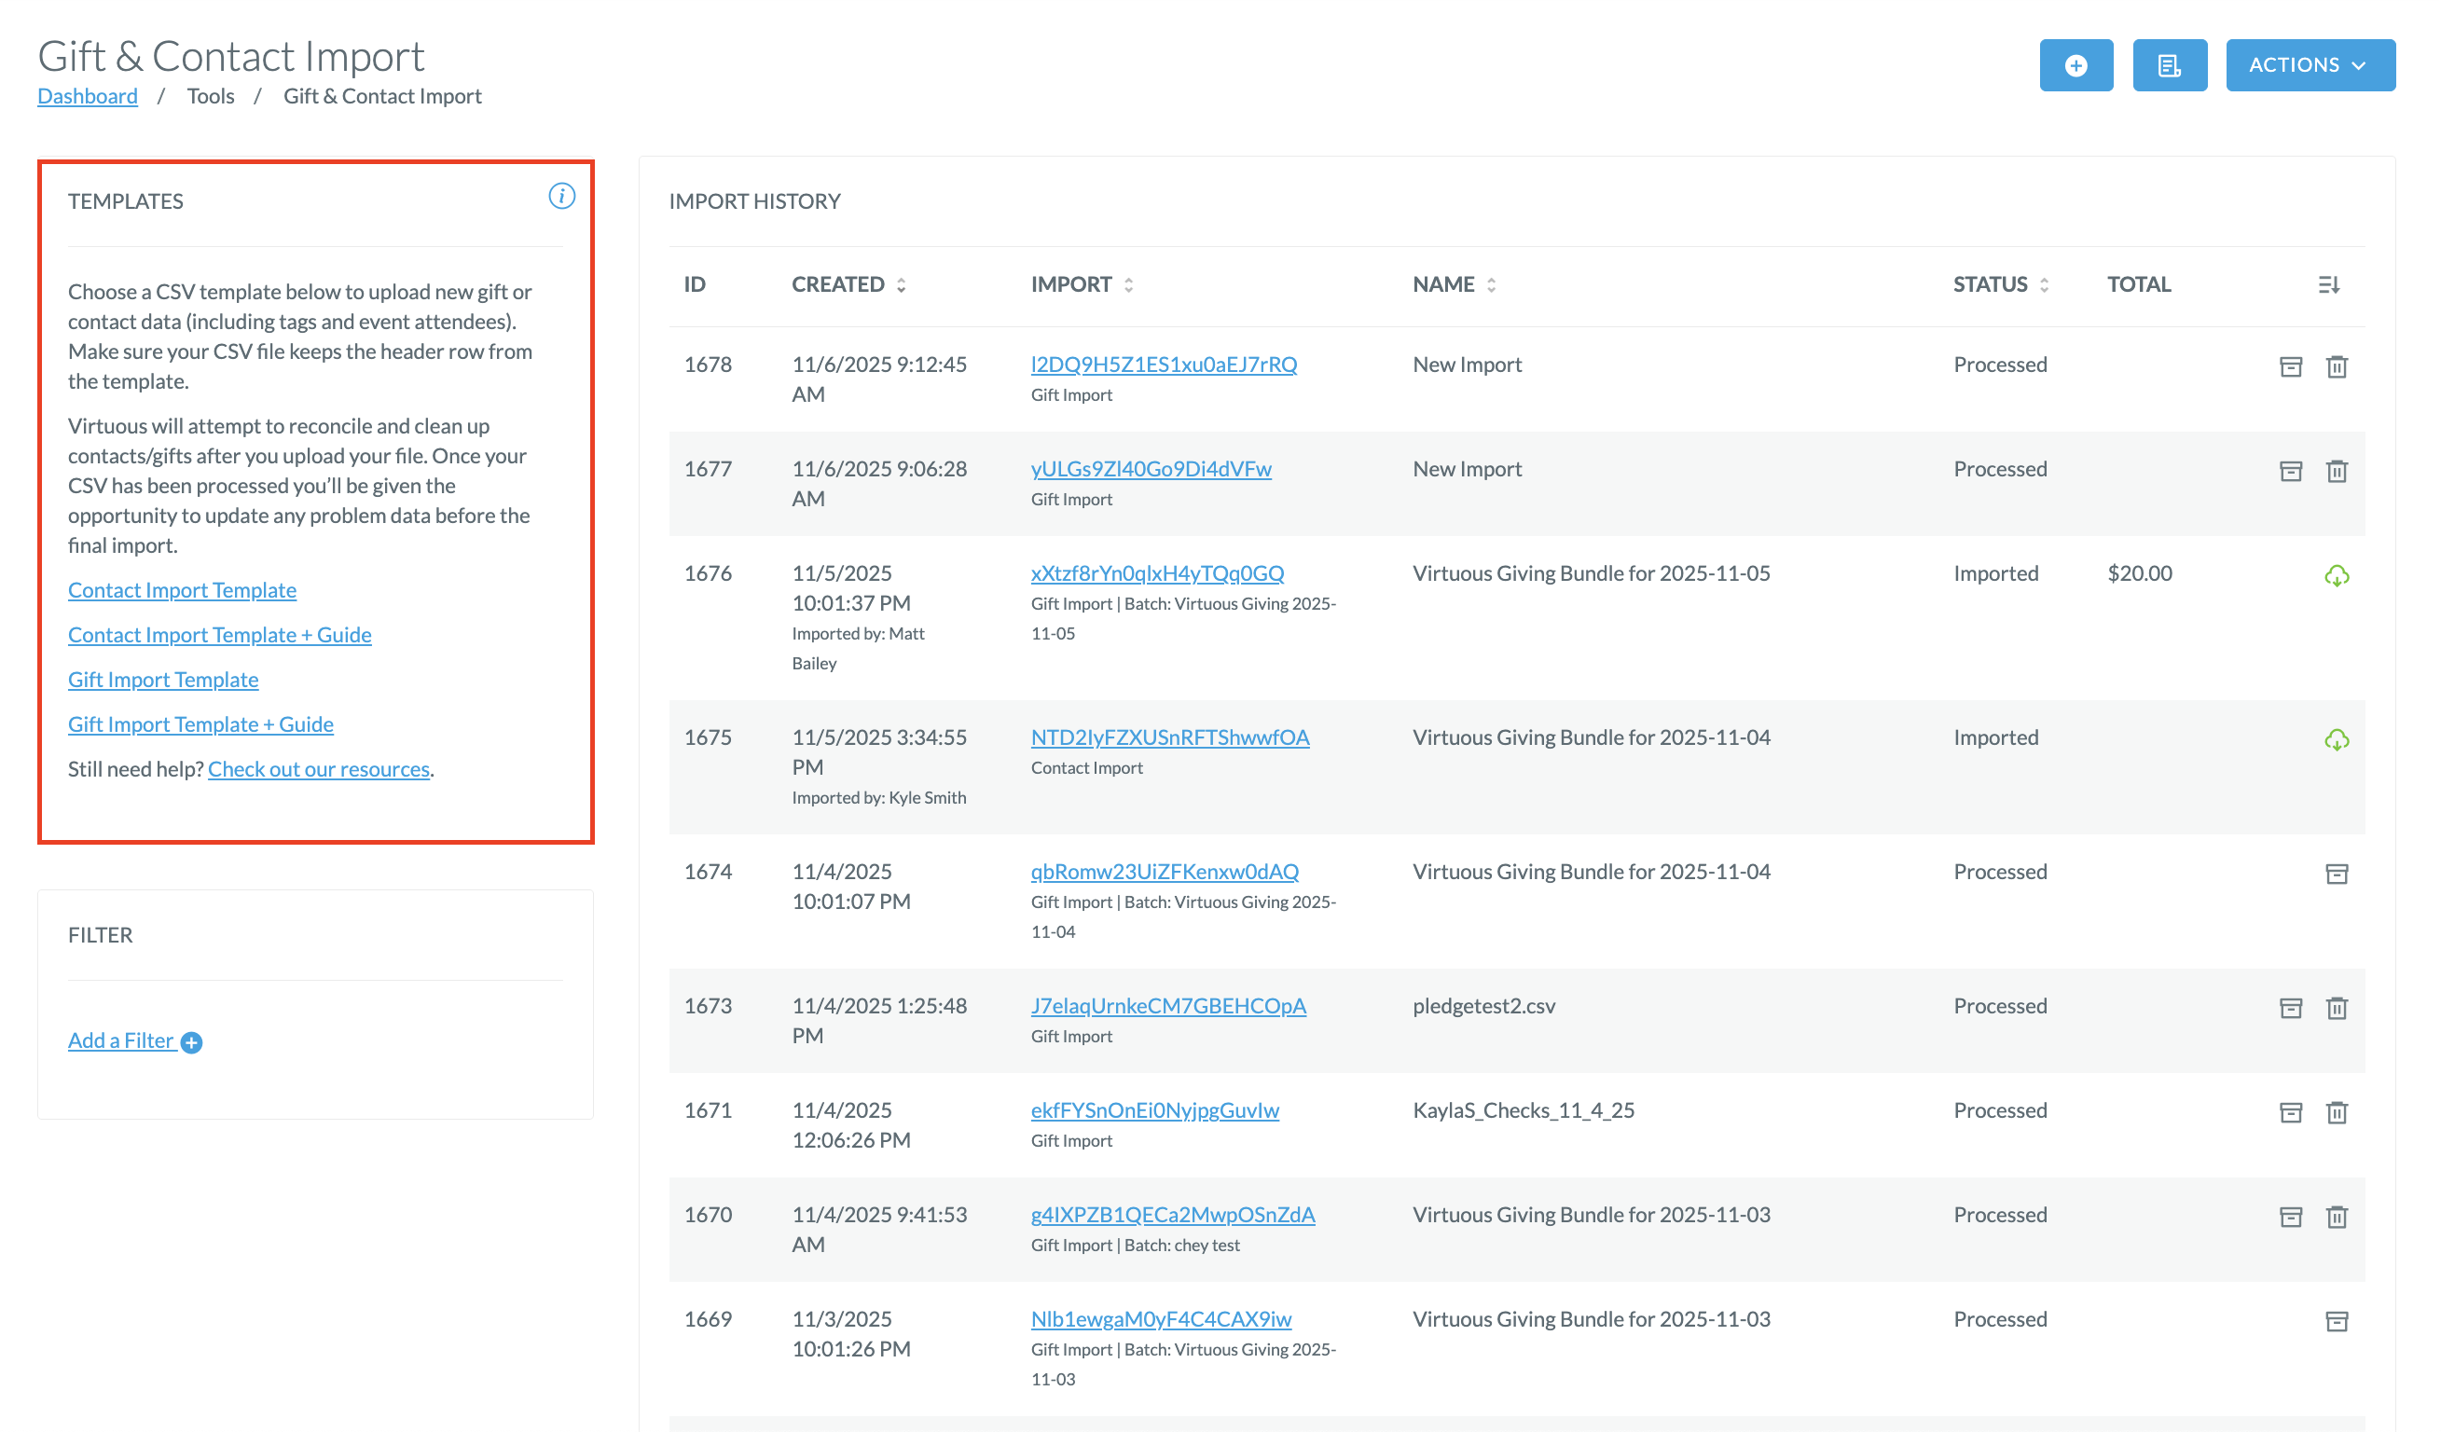This screenshot has height=1432, width=2441.
Task: Open Contact Import Template + Guide link
Action: [220, 634]
